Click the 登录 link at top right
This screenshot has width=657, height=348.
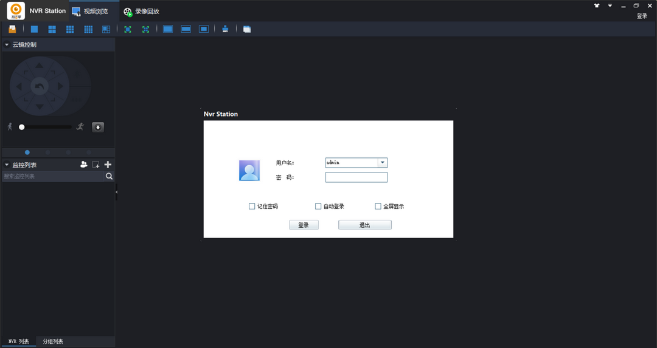coord(642,16)
